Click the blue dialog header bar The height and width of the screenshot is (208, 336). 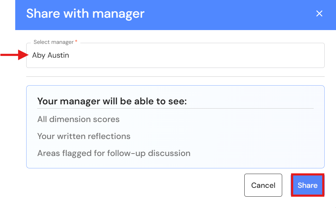(x=176, y=15)
